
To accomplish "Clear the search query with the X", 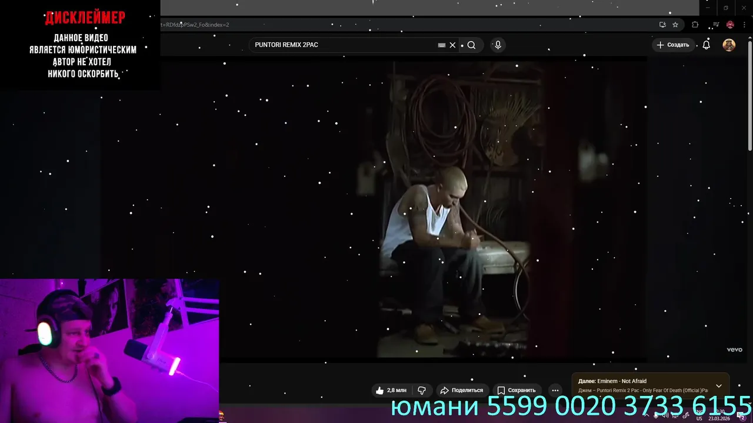I will point(452,45).
